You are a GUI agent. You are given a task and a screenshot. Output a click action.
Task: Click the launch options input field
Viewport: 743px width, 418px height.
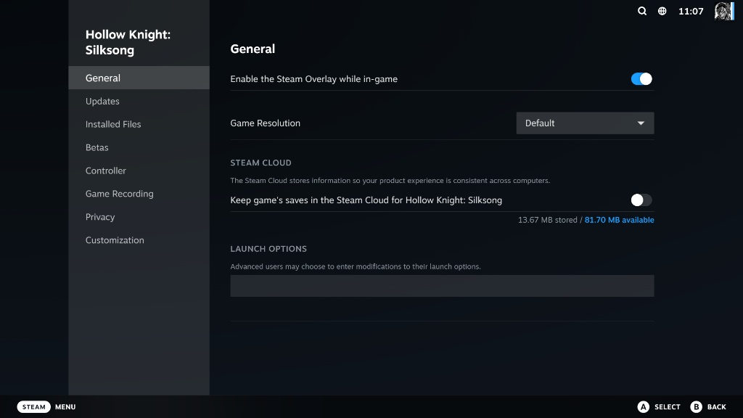(x=442, y=285)
